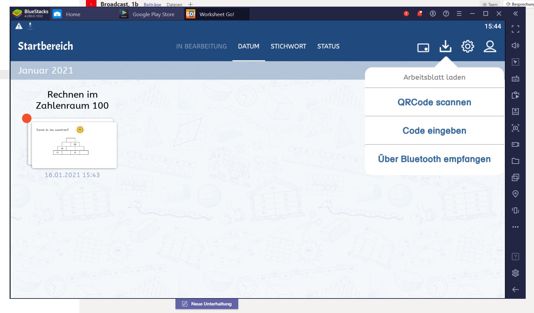Open BlueStacks screenshot capture icon
534x313 pixels.
[515, 128]
